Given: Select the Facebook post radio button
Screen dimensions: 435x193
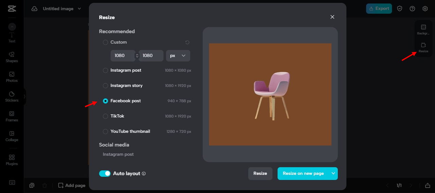Looking at the screenshot, I should (105, 101).
